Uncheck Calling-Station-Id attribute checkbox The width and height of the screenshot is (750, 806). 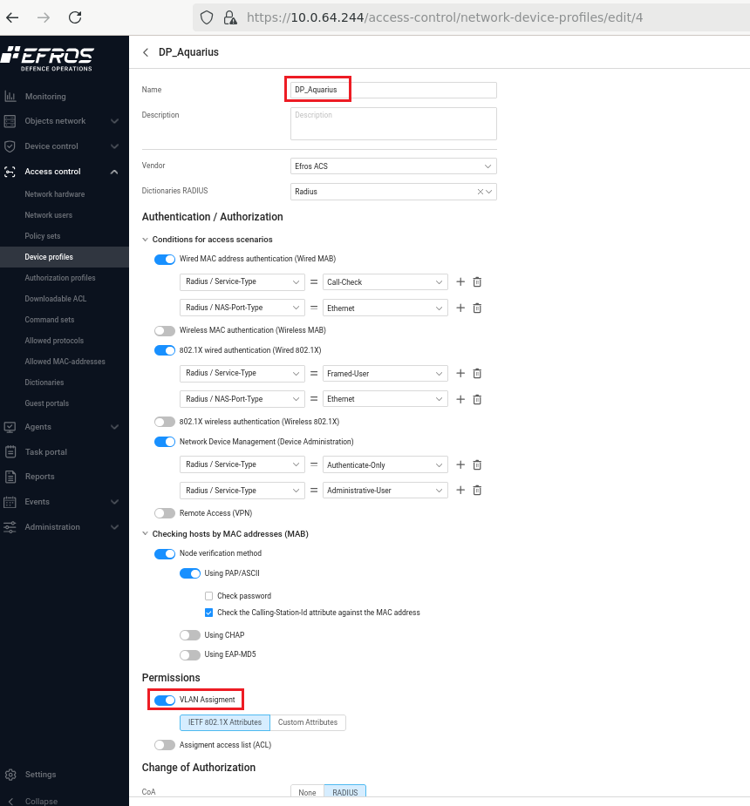click(x=208, y=613)
